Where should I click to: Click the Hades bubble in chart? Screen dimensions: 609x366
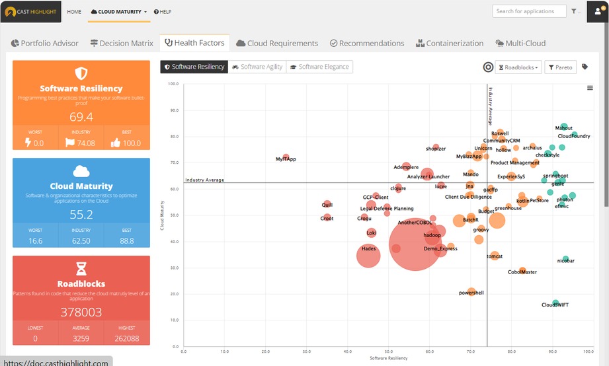[368, 256]
